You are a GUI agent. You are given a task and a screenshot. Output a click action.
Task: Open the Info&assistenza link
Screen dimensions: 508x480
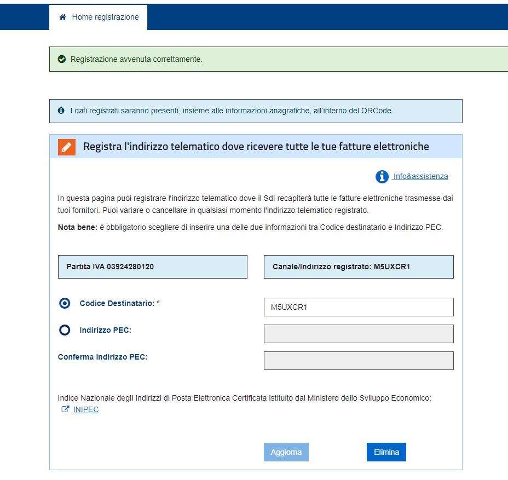click(420, 176)
